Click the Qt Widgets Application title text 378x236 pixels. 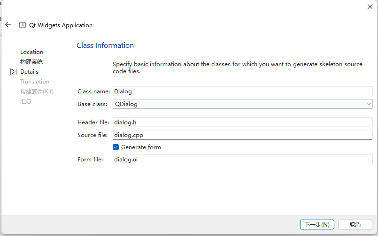(x=61, y=25)
